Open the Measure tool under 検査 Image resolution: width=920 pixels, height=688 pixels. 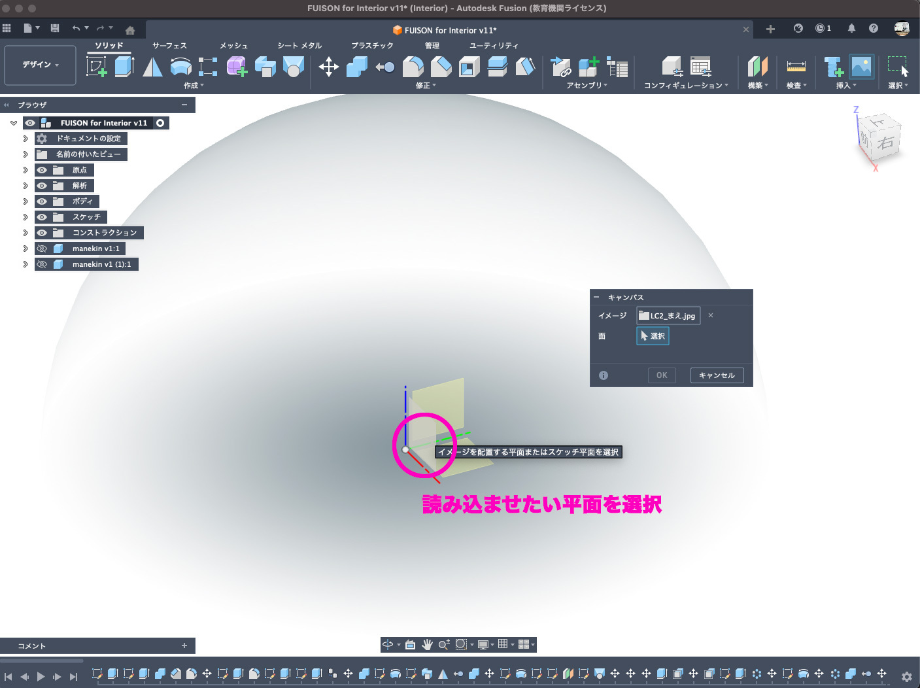[796, 67]
